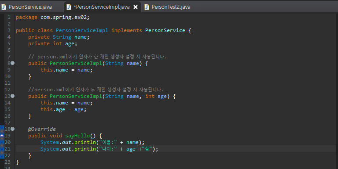338x169 pixels.
Task: Click println on line 21
Action: [85, 149]
